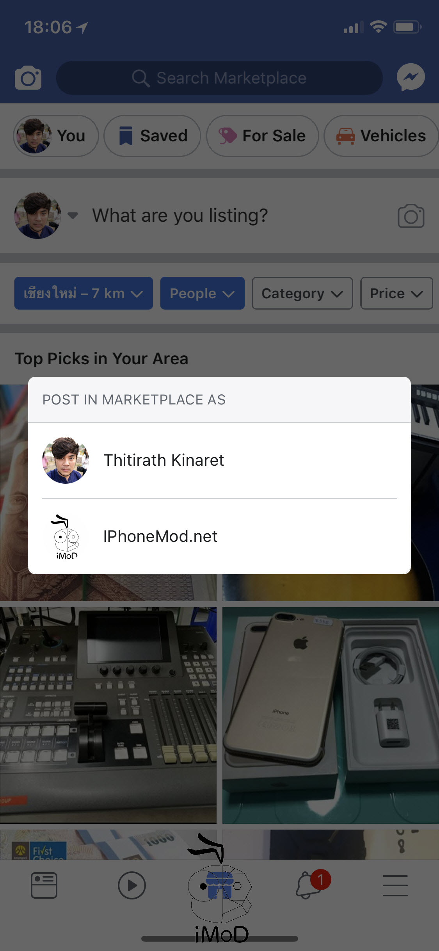Open the Saved items chip
Image resolution: width=439 pixels, height=951 pixels.
coord(152,136)
